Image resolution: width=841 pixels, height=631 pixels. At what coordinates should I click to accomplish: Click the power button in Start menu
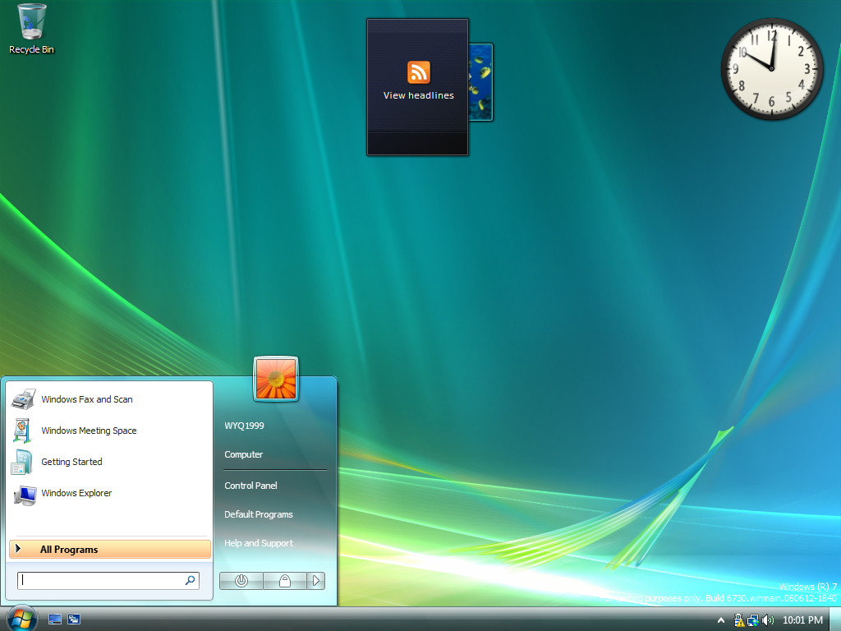coord(241,581)
